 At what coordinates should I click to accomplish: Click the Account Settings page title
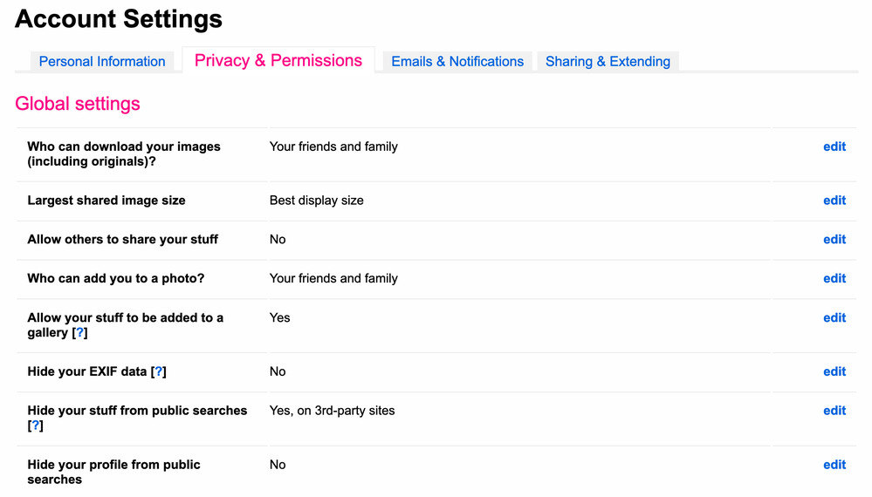[x=119, y=18]
